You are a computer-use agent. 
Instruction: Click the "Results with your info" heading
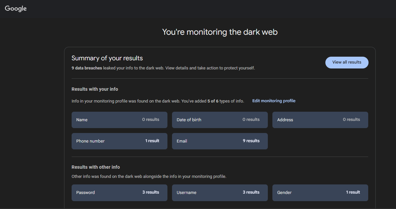coord(95,89)
